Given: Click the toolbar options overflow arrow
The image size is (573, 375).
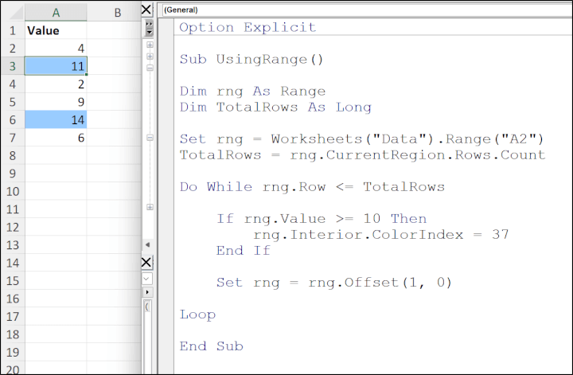Looking at the screenshot, I should tap(149, 29).
